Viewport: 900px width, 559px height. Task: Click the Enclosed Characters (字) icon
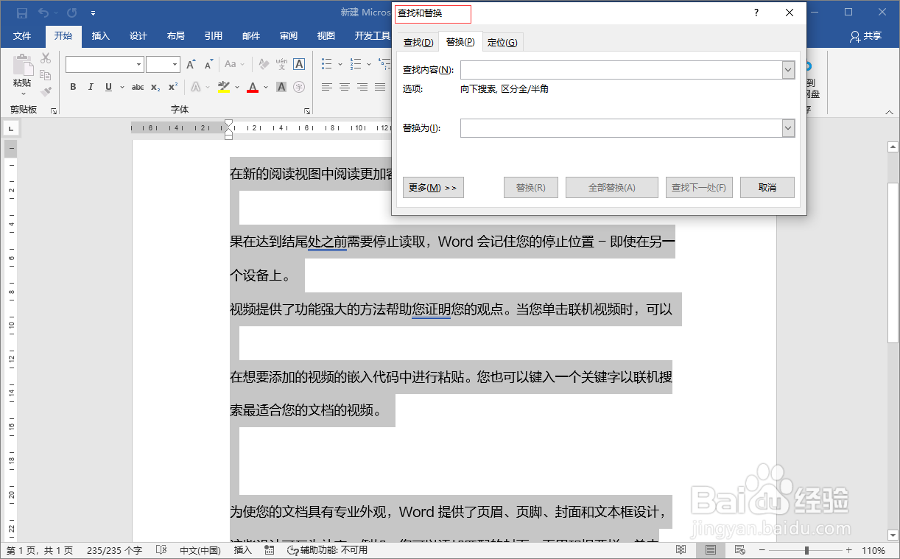point(299,87)
